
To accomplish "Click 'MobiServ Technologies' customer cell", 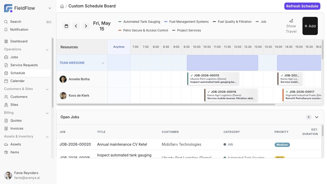I will tap(181, 144).
